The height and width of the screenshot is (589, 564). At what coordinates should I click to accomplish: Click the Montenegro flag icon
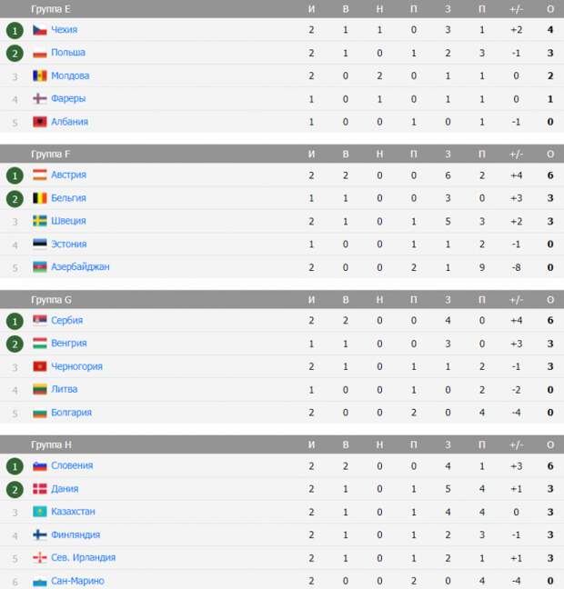40,366
